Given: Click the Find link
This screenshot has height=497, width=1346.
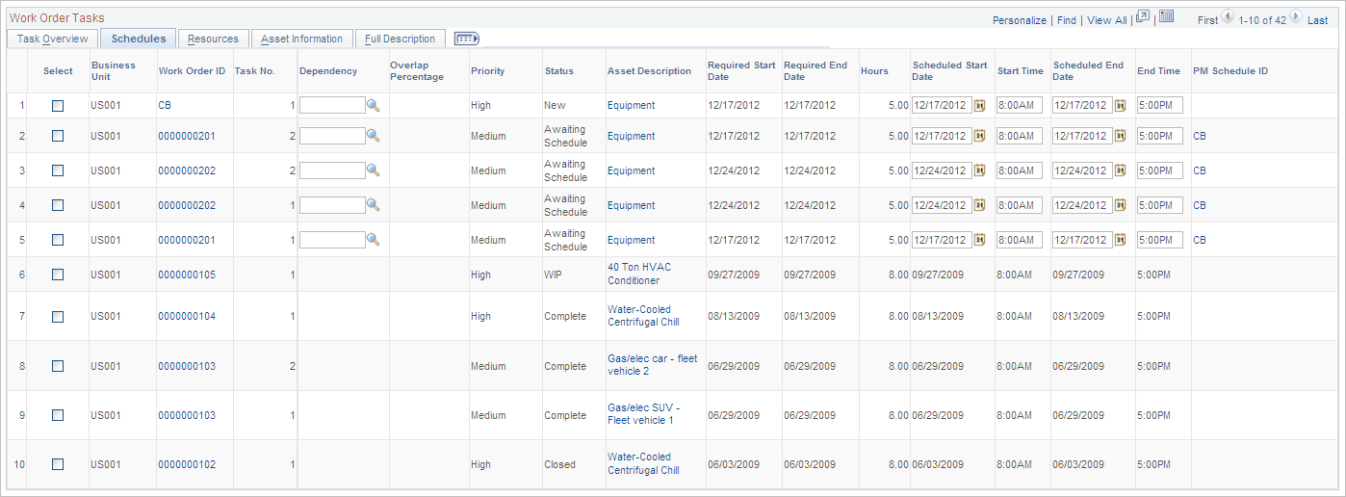Looking at the screenshot, I should [x=1067, y=20].
